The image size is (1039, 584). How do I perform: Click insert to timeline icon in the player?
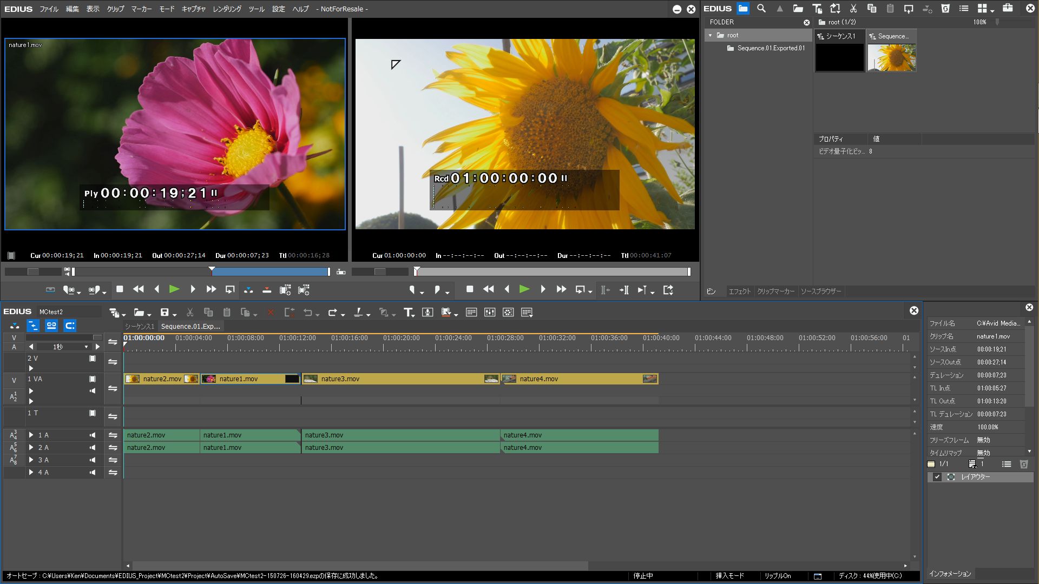[248, 290]
